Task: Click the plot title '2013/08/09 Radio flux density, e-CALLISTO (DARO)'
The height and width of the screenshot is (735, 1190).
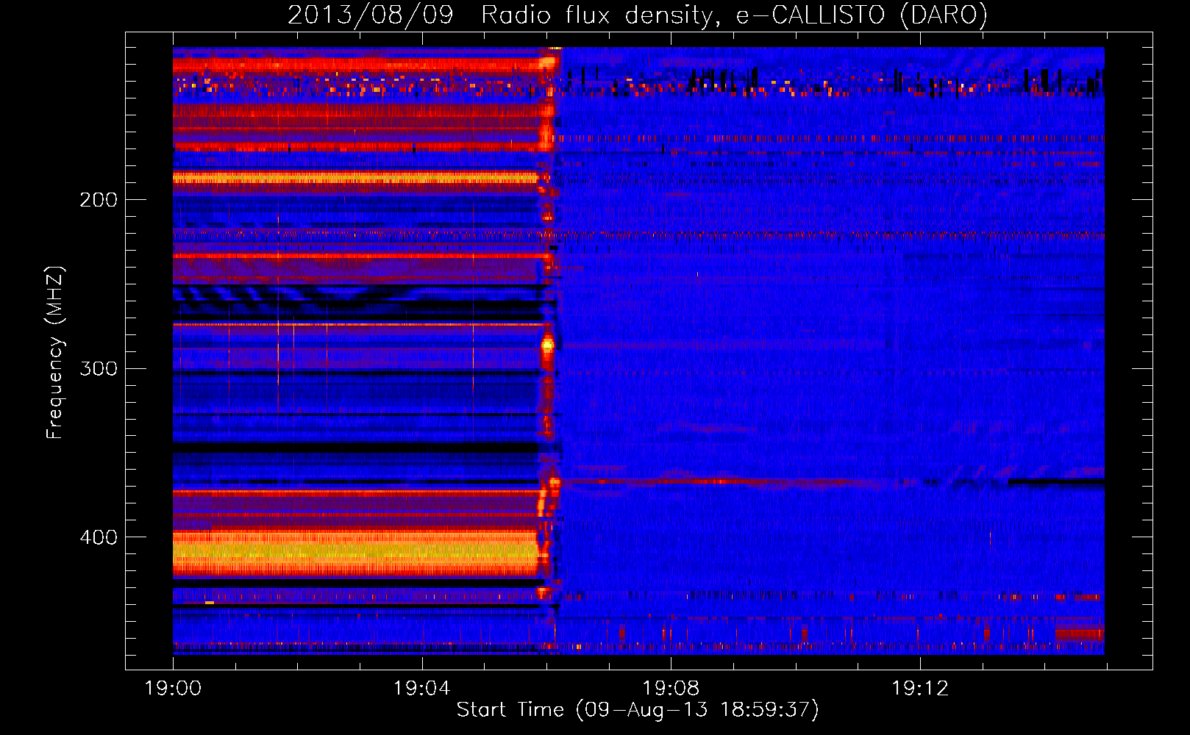Action: click(638, 15)
